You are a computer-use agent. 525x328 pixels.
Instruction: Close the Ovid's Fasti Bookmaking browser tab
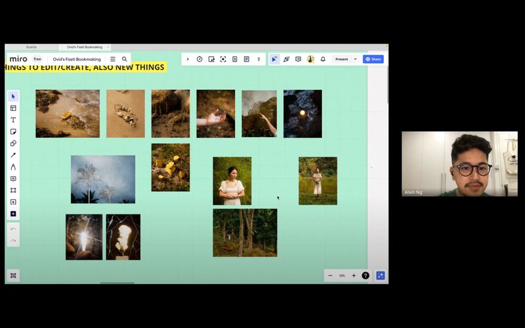click(108, 47)
